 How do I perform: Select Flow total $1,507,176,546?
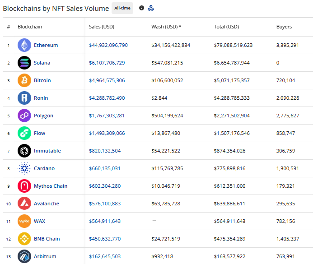click(x=232, y=133)
